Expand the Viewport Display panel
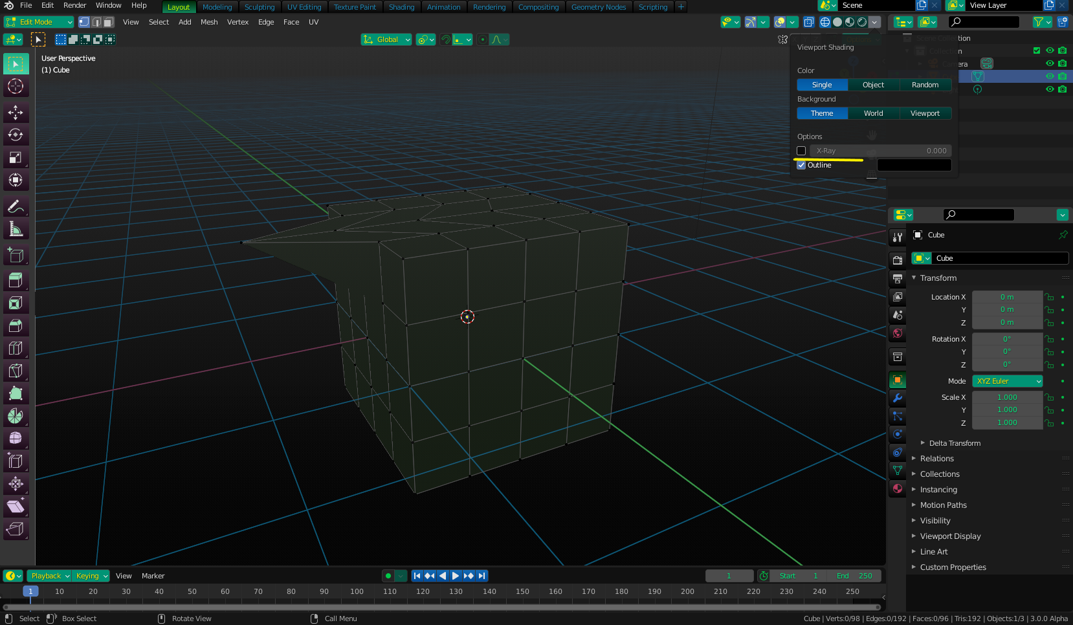 pos(950,536)
